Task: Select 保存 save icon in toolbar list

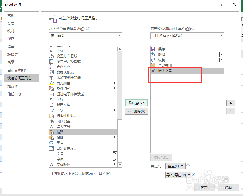Action: 153,49
